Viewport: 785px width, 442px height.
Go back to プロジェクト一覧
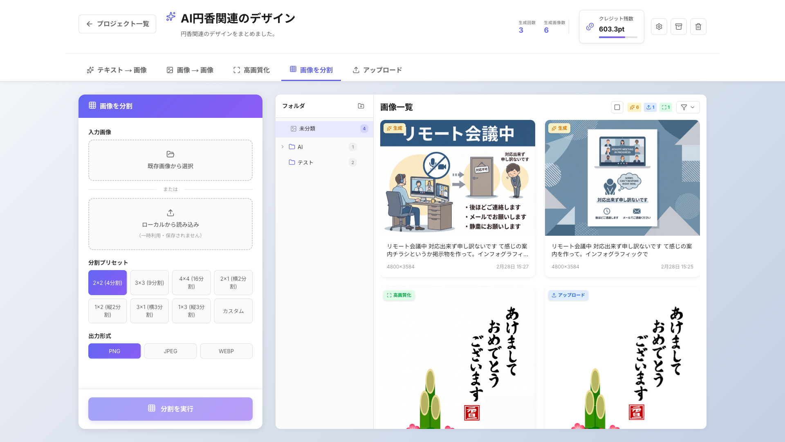[117, 24]
